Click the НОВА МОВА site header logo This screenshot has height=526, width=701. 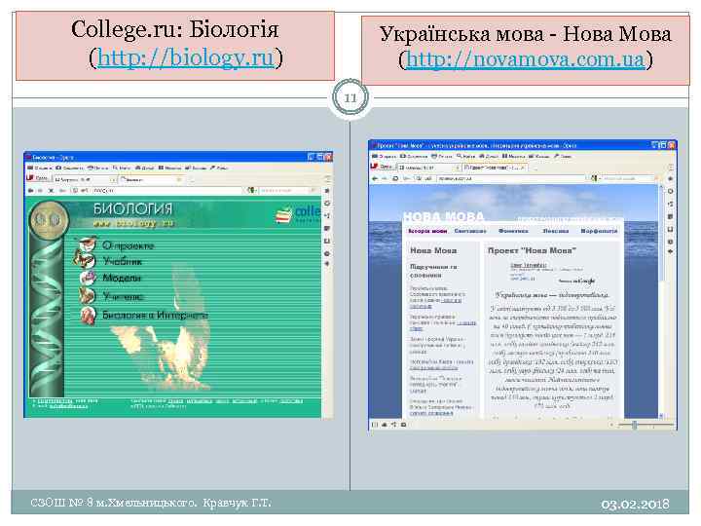443,217
